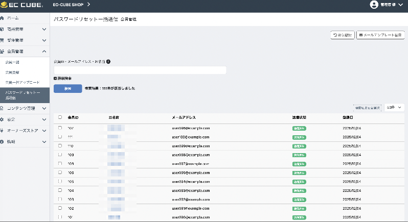Check the box for member ID 104

[60, 190]
